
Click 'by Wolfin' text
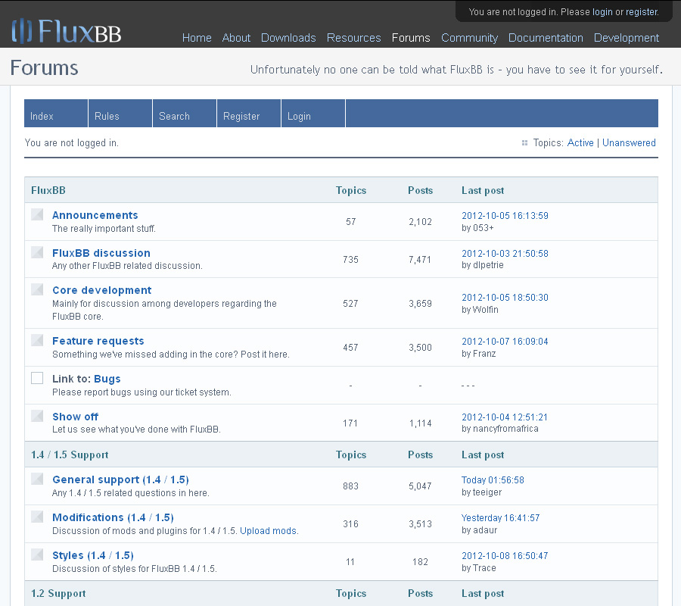[x=480, y=310]
